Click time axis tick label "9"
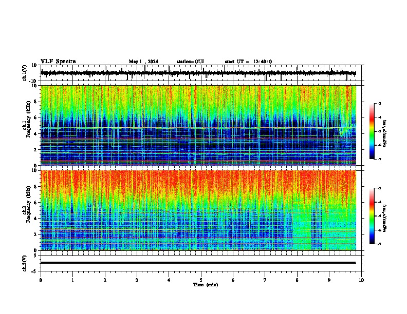This screenshot has width=407, height=314. click(x=329, y=280)
